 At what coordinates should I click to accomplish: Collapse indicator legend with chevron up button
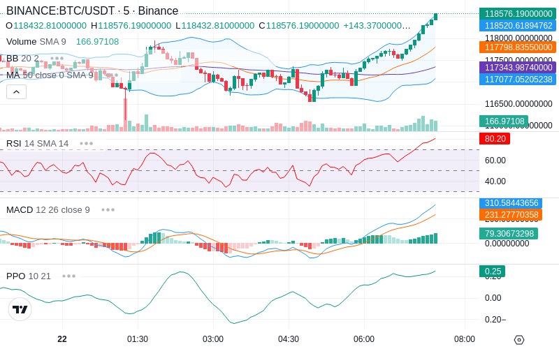pyautogui.click(x=16, y=92)
